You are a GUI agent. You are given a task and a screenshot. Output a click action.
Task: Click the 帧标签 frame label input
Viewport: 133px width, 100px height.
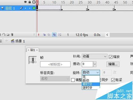55,64
